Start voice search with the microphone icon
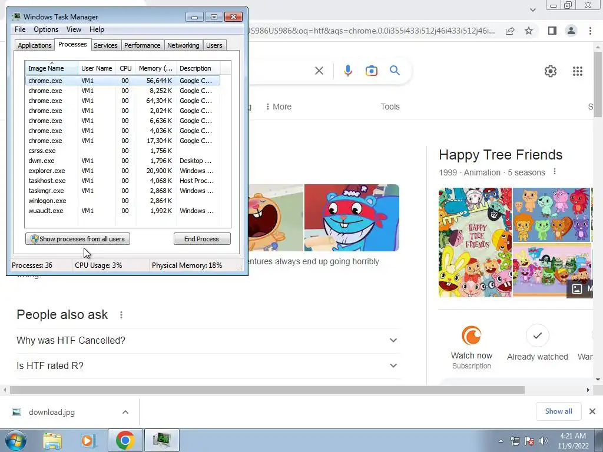603x452 pixels. (x=347, y=71)
